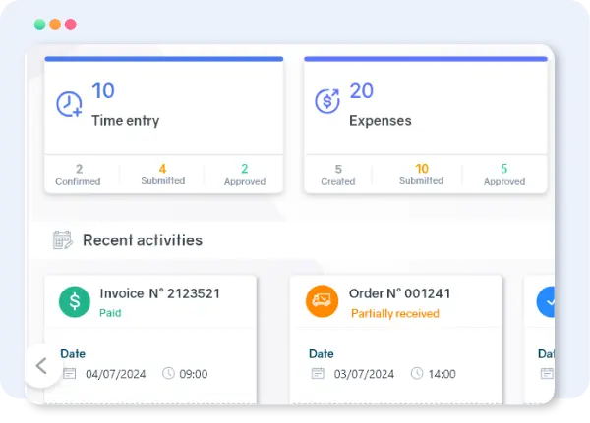The width and height of the screenshot is (590, 423).
Task: Open Invoice N° 2123521 card title
Action: point(159,293)
